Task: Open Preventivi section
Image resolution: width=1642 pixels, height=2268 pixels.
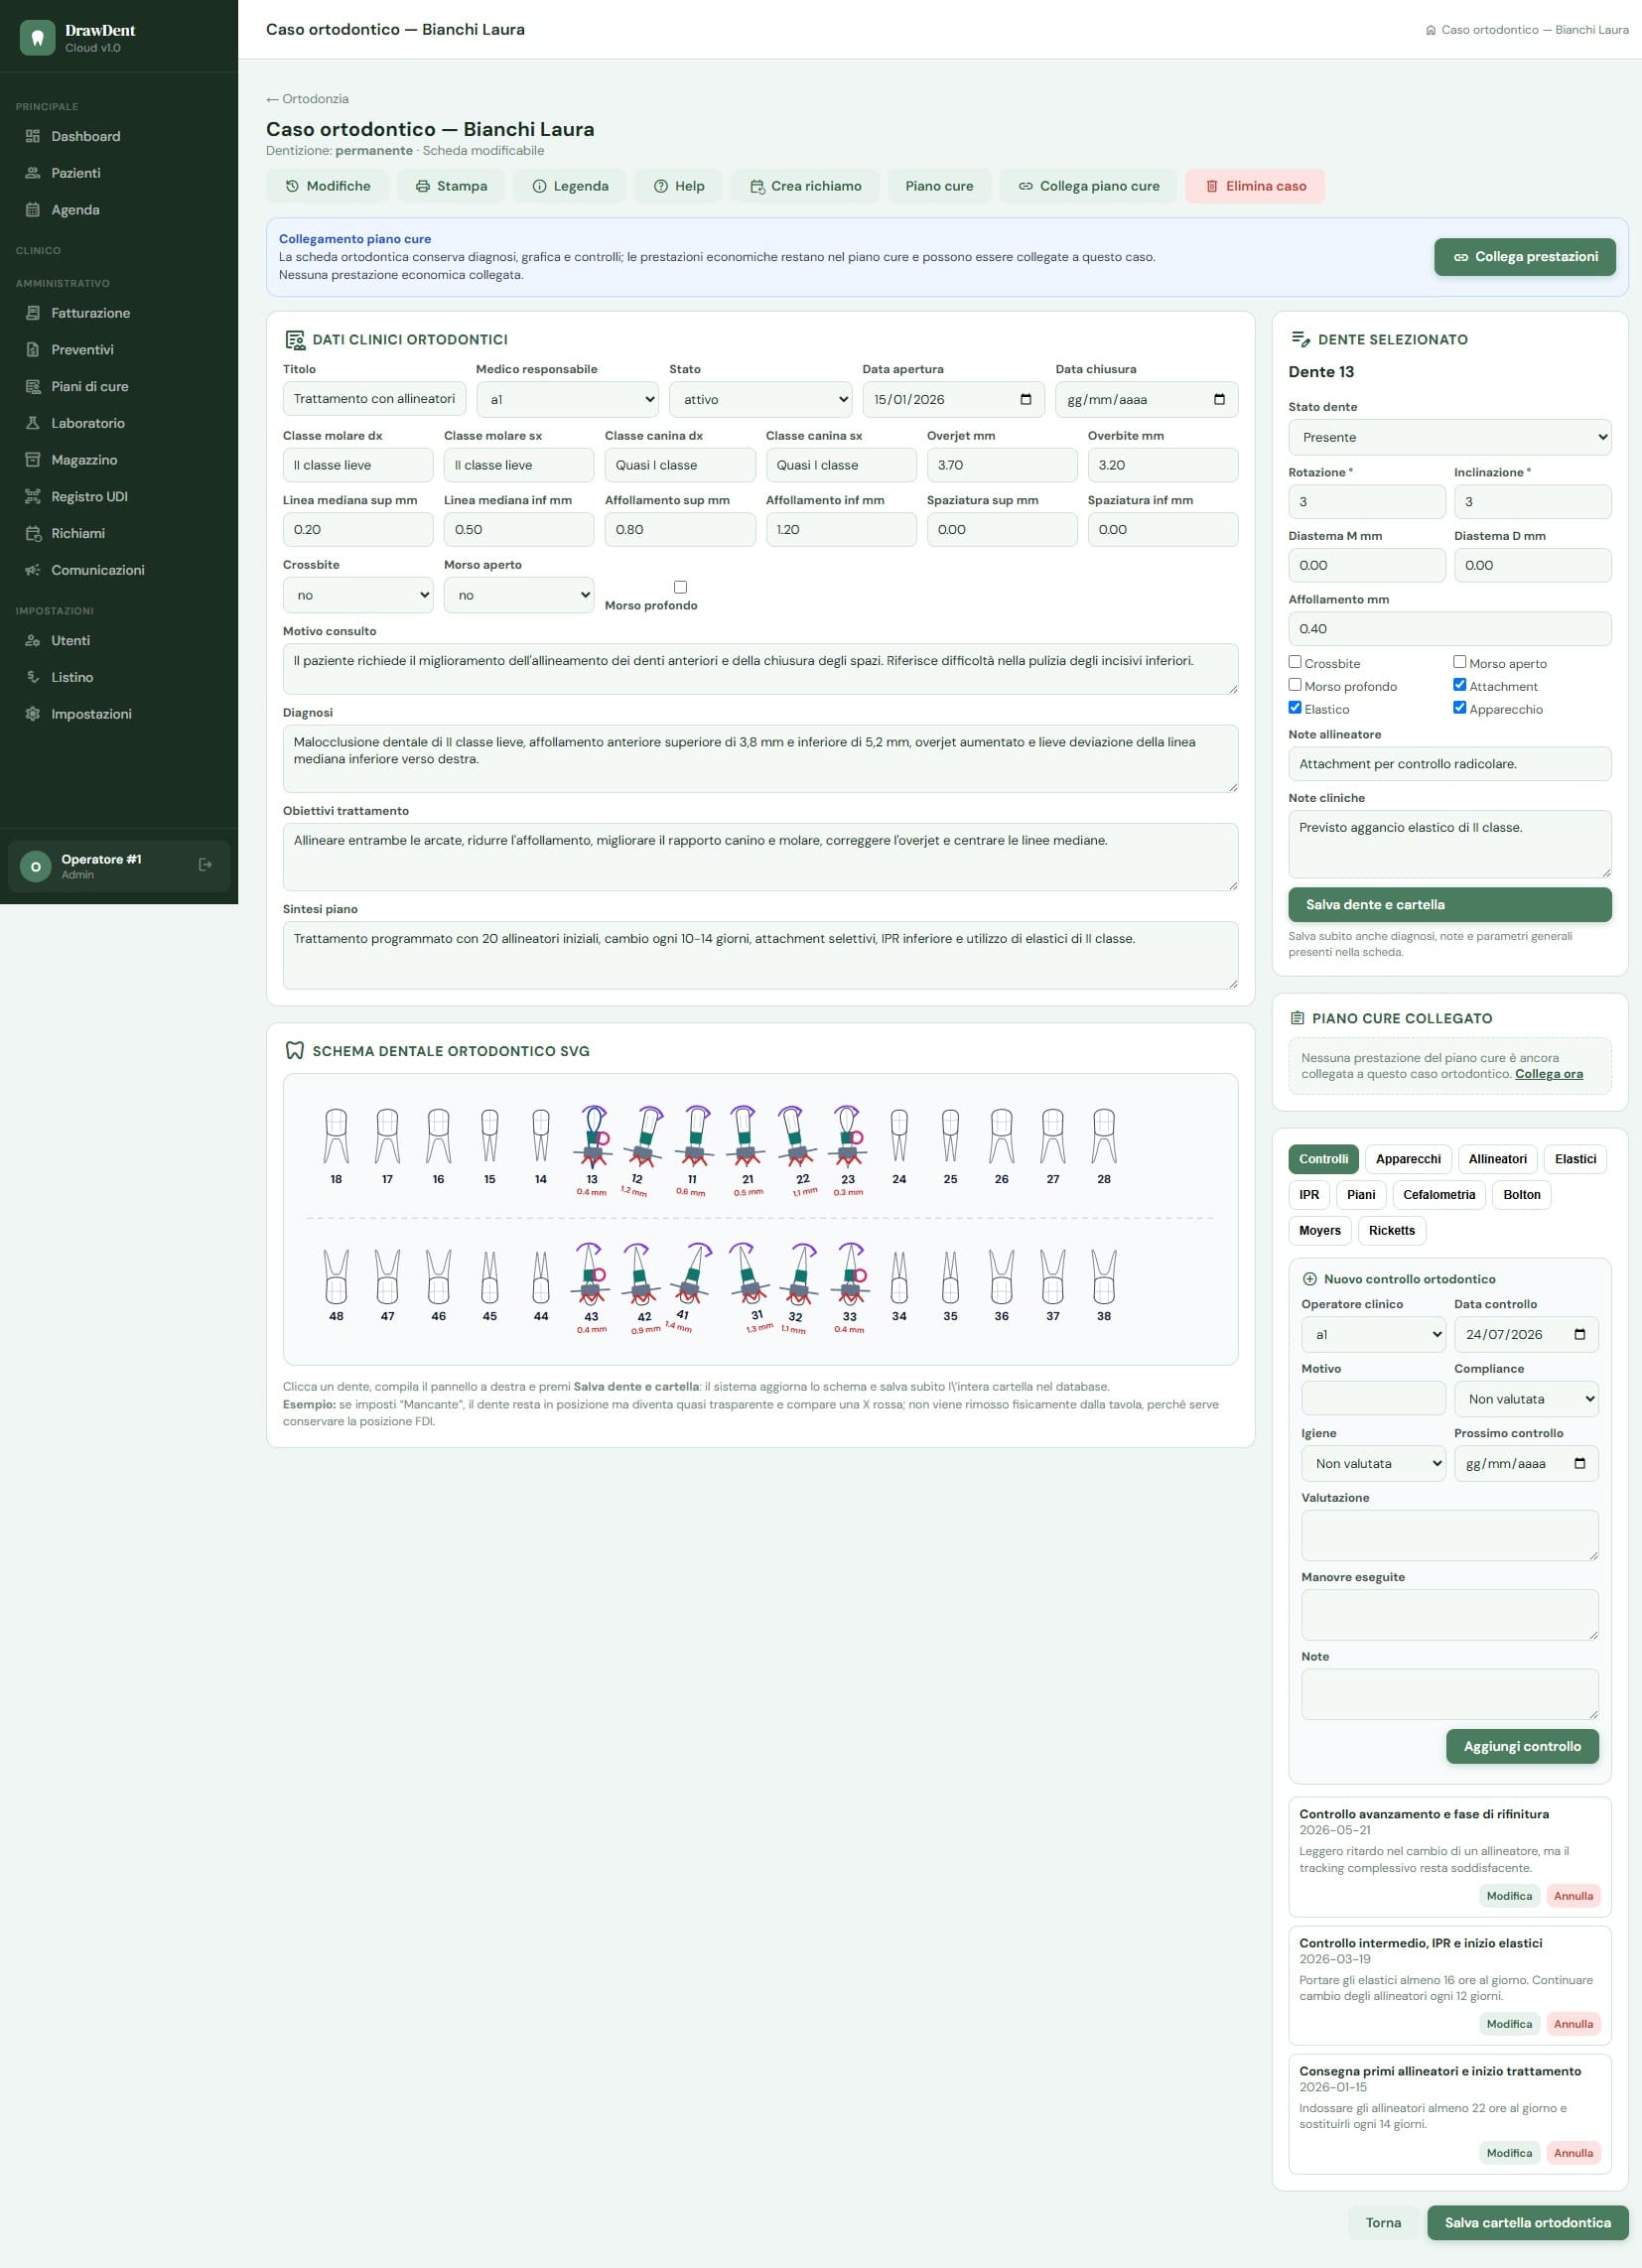Action: click(x=119, y=350)
